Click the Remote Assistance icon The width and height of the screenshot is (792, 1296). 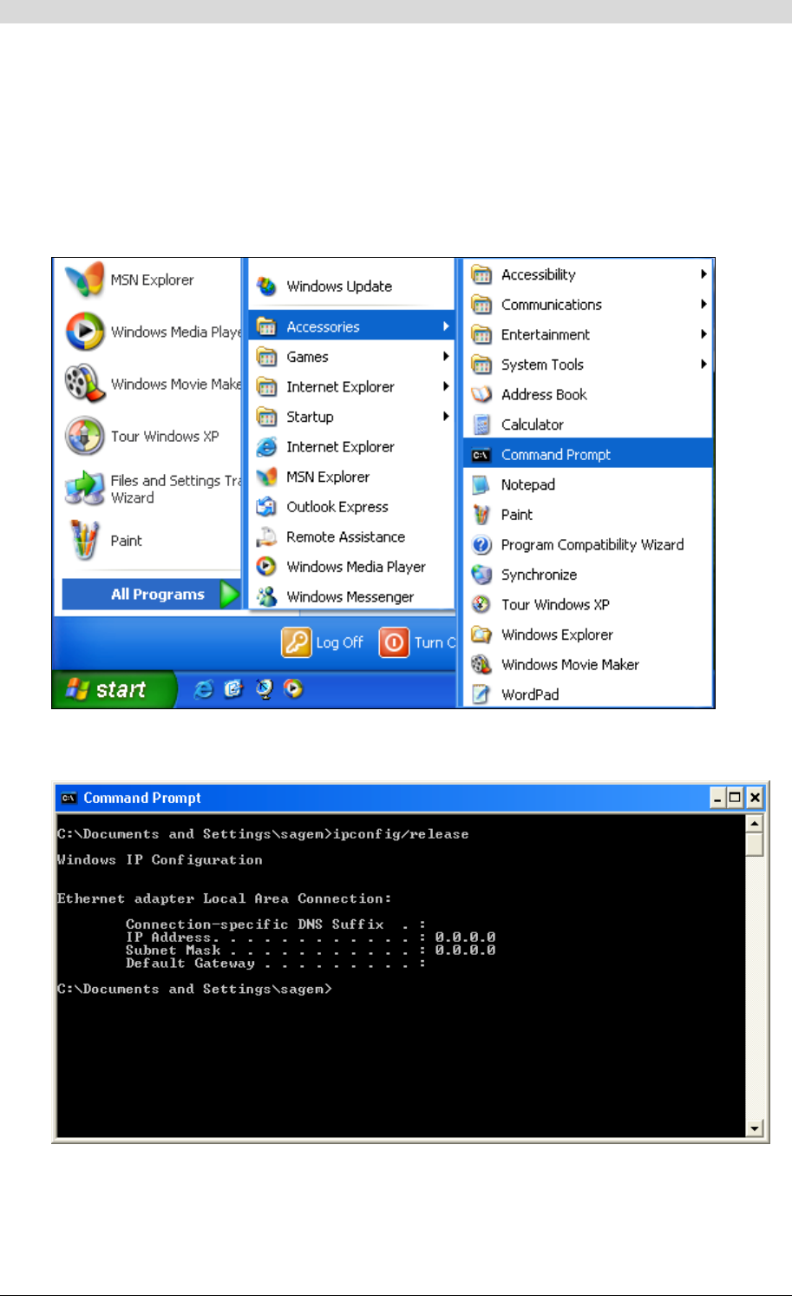click(267, 536)
